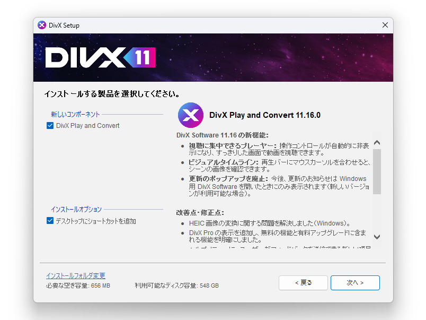Click the インストールオプション section label
The height and width of the screenshot is (320, 426).
coord(76,209)
